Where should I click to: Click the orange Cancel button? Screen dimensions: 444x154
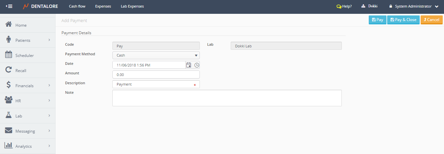pyautogui.click(x=431, y=20)
